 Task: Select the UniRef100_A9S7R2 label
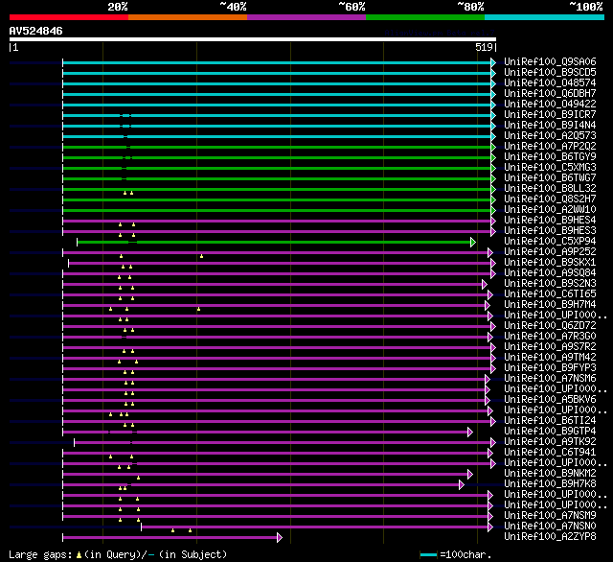550,347
